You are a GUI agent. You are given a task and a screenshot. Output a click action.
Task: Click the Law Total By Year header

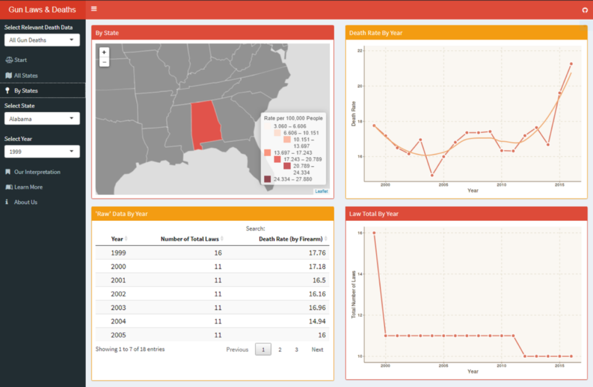click(466, 214)
